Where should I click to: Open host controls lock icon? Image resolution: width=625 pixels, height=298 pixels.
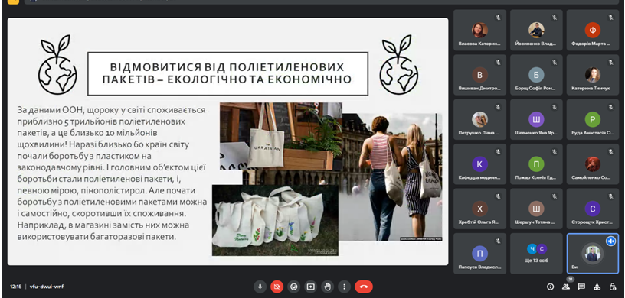613,287
